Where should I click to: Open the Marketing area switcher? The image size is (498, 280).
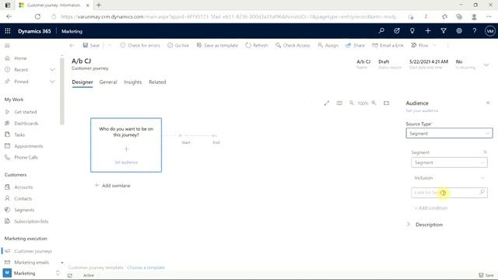(x=31, y=273)
